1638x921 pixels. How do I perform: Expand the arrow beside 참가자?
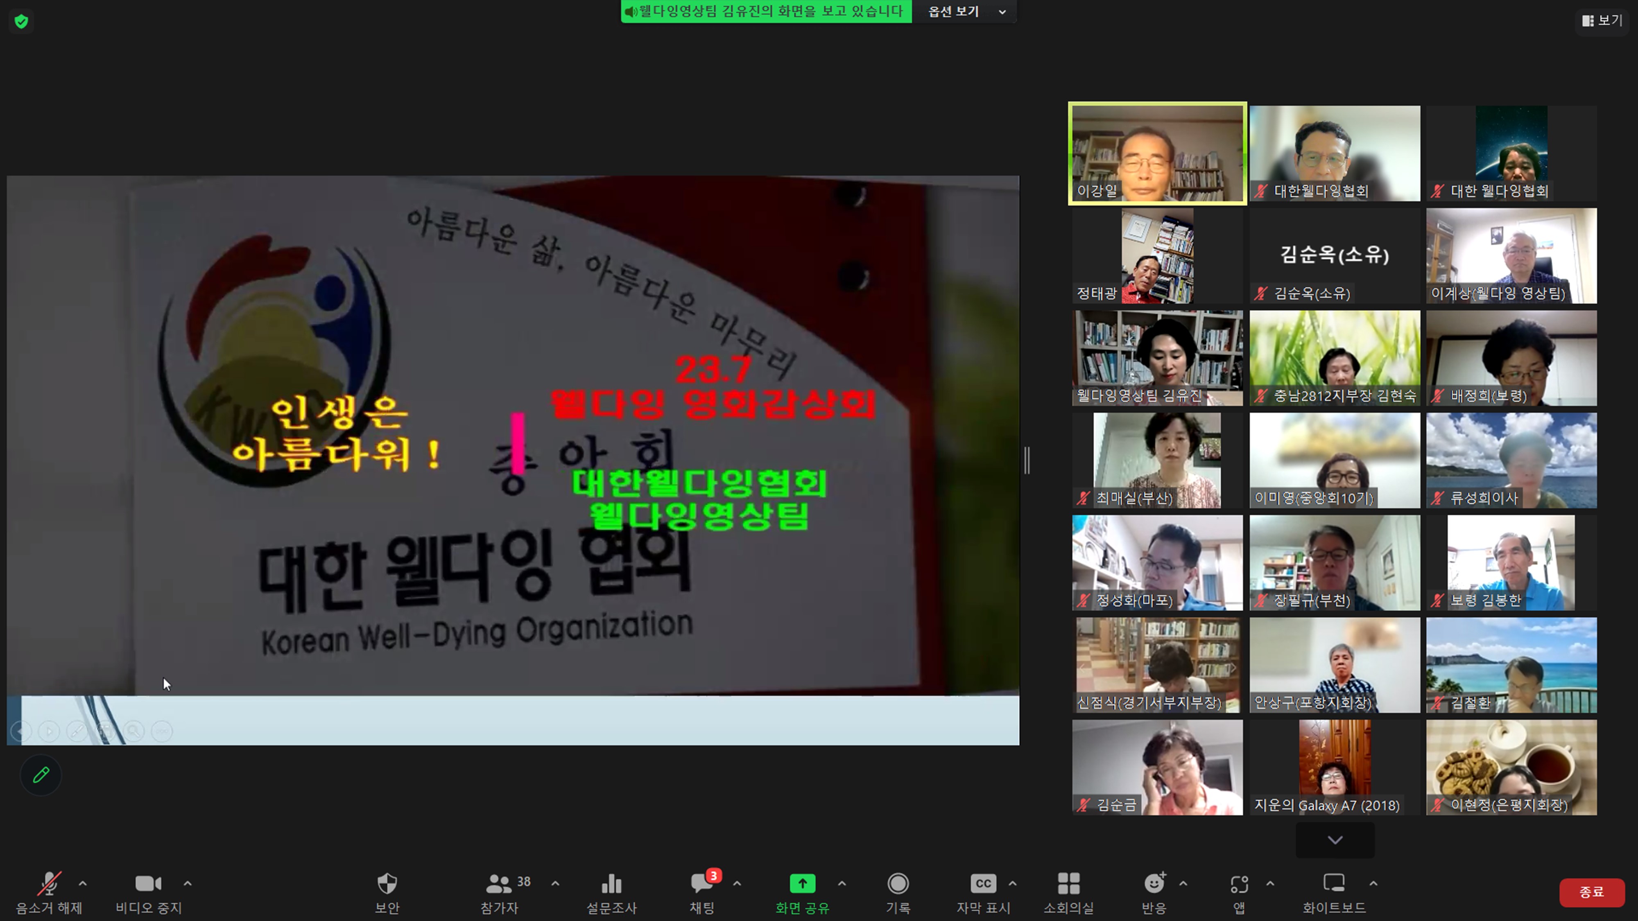click(x=555, y=883)
